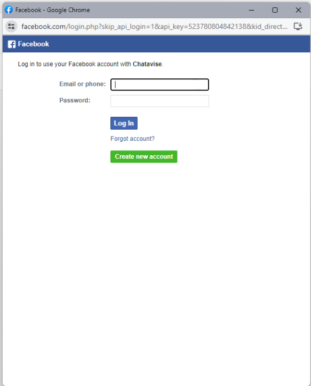Screen dimensions: 311x386
Task: Click the install app icon in address bar
Action: point(298,26)
